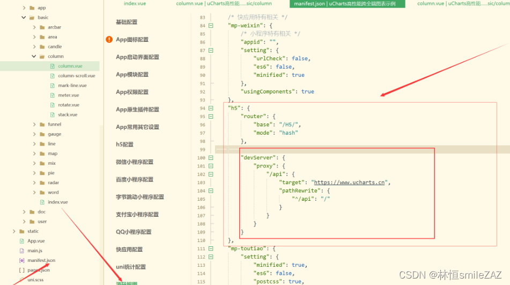Expand the app folder
This screenshot has width=510, height=285.
coord(24,8)
